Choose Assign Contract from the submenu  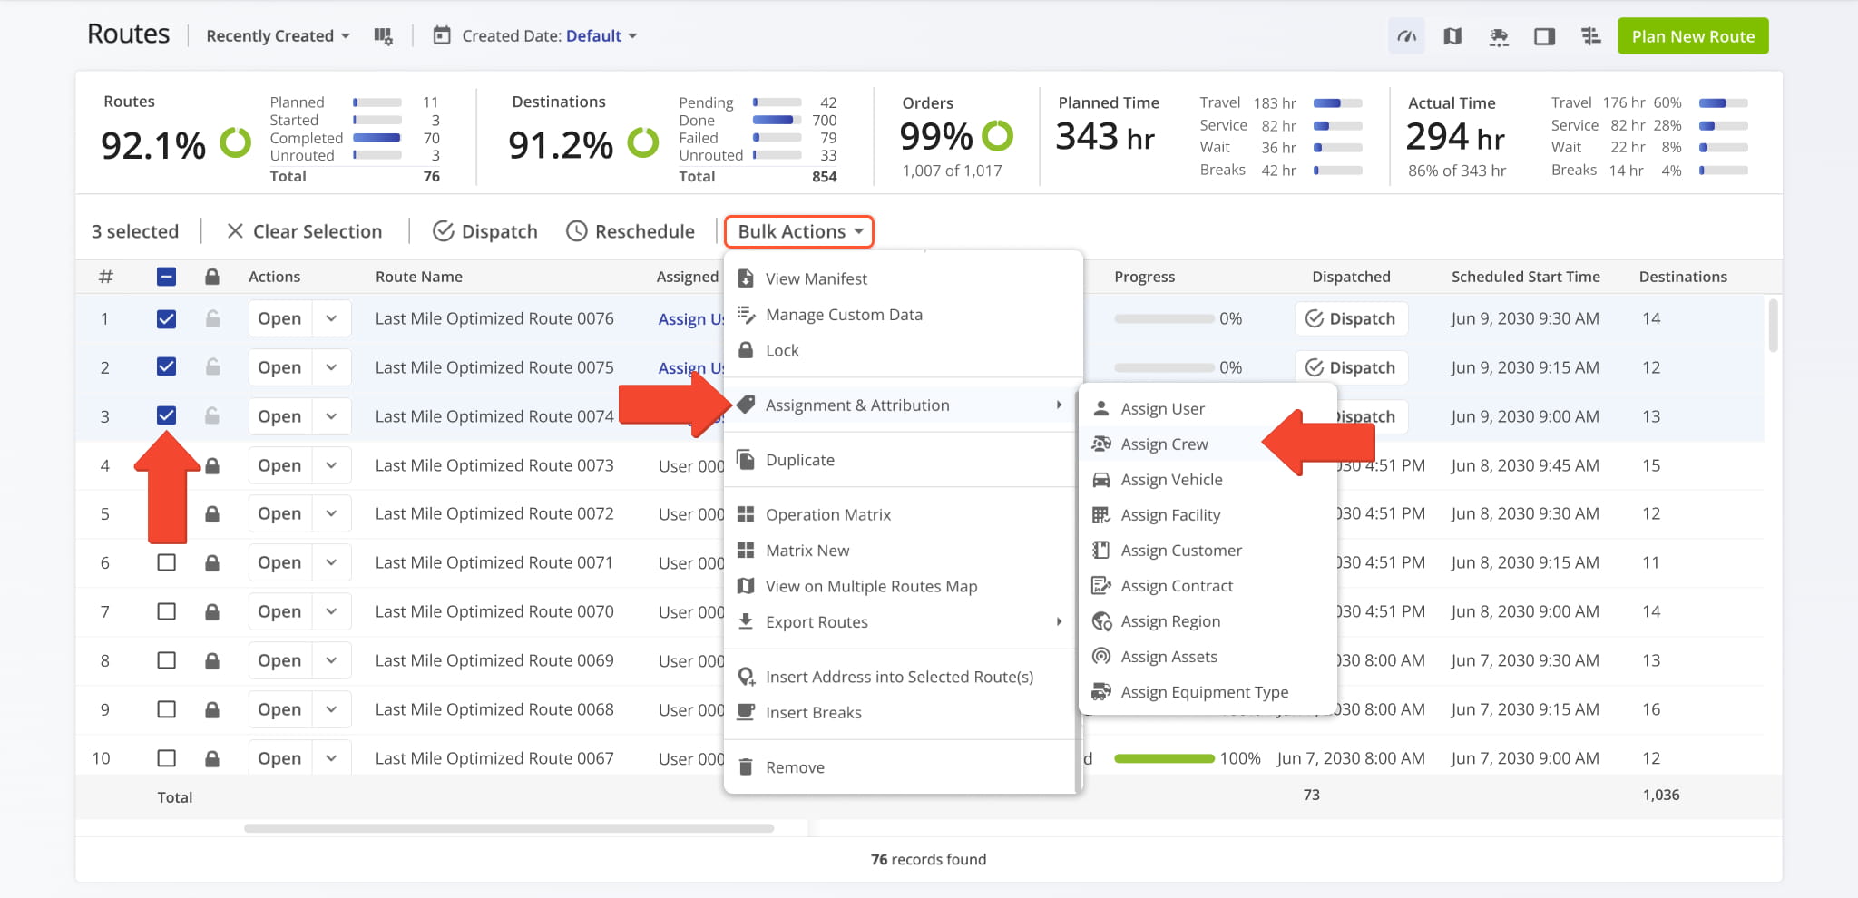(x=1177, y=586)
